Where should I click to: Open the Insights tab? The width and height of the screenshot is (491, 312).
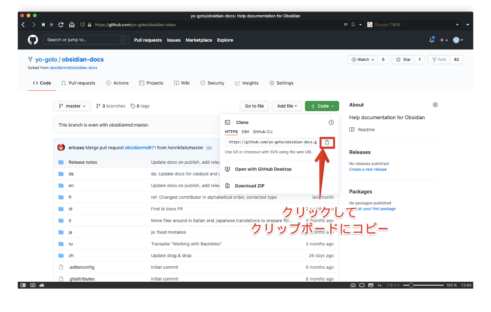(246, 83)
